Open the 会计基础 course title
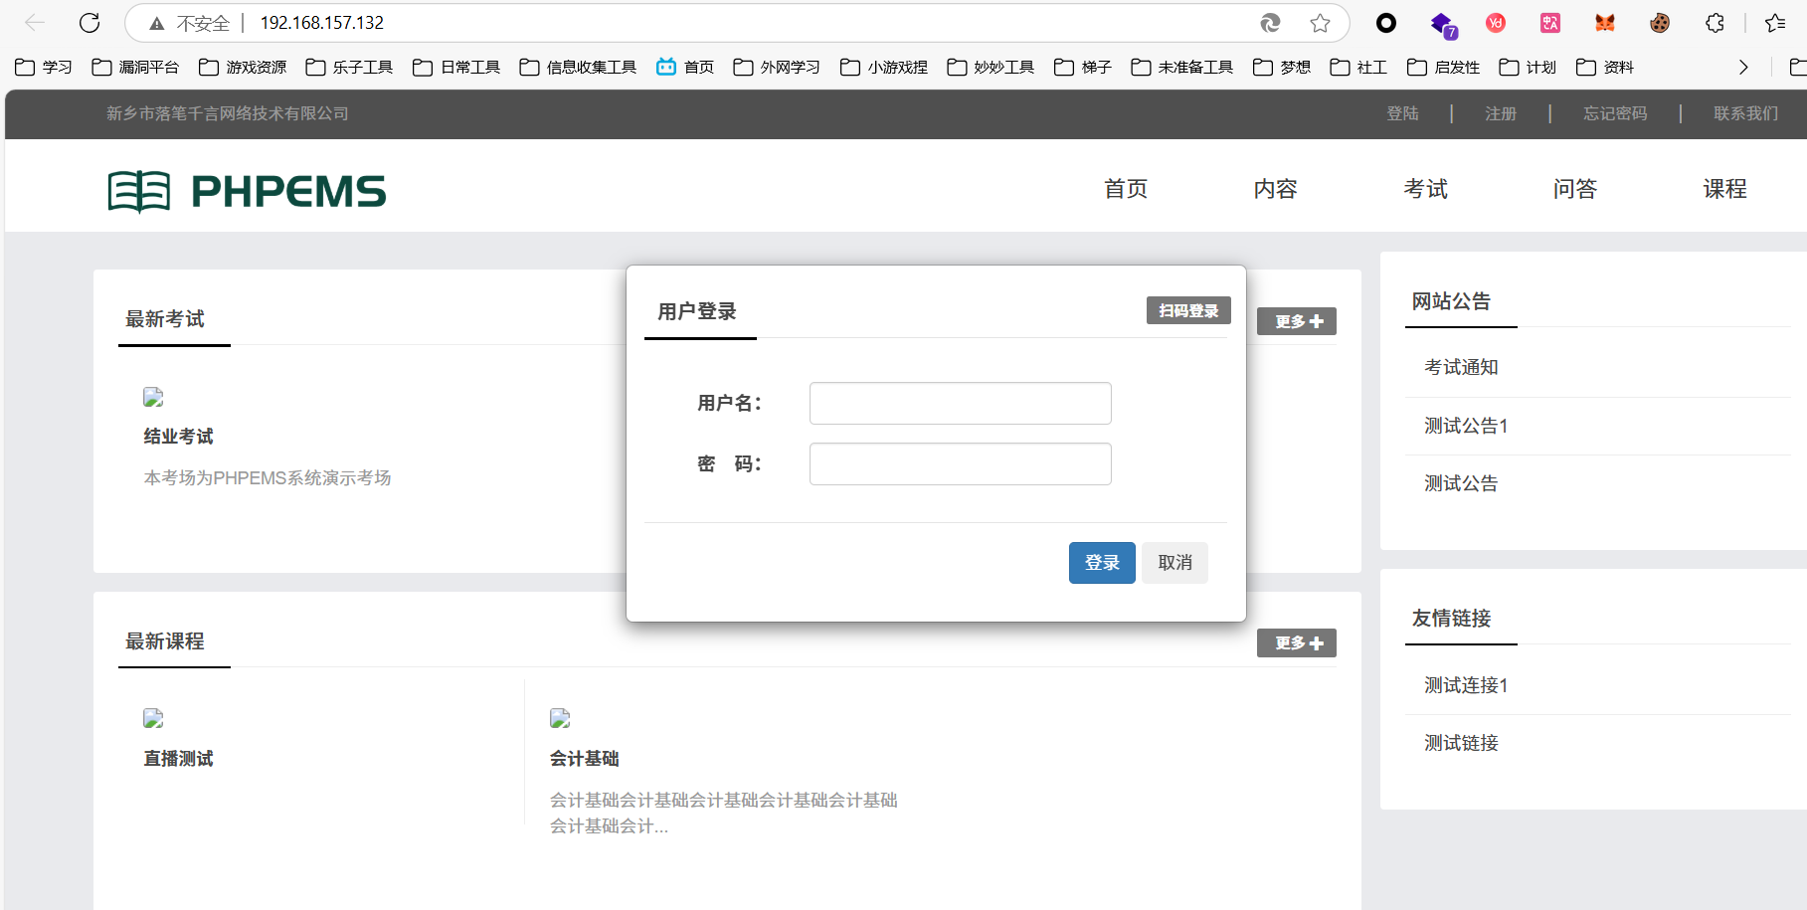Image resolution: width=1807 pixels, height=910 pixels. click(x=585, y=759)
